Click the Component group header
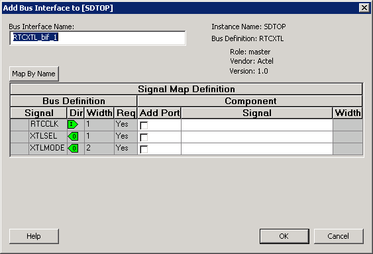This screenshot has width=373, height=254. coord(250,101)
